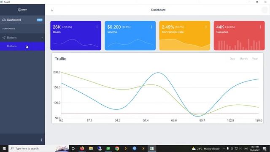Image resolution: width=270 pixels, height=152 pixels.
Task: Open options menu on Conversion Rate card
Action: tap(206, 27)
